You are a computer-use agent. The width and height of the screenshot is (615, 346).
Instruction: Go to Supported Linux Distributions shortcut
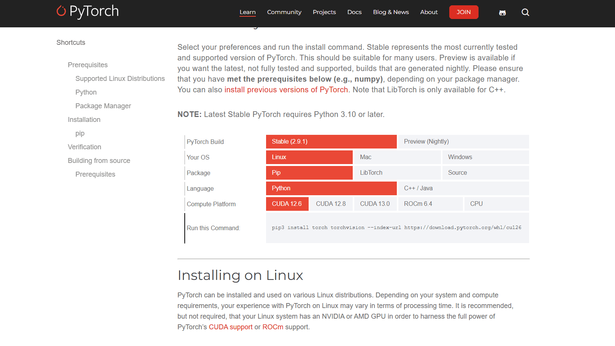(x=120, y=79)
